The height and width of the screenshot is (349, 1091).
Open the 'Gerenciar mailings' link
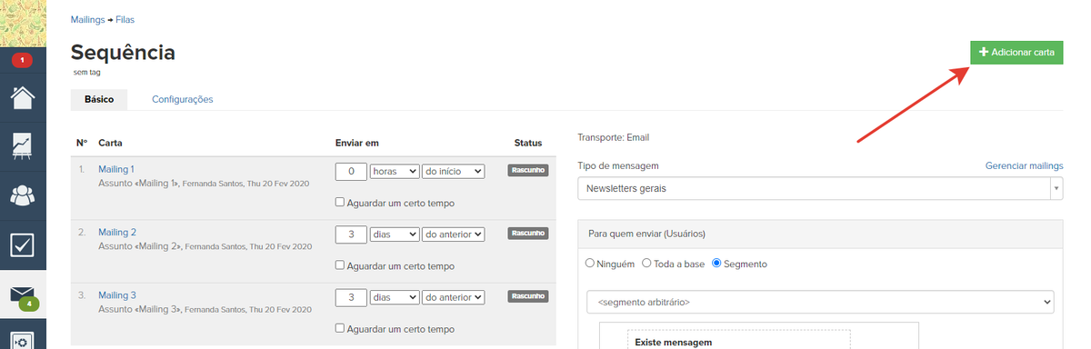[1024, 165]
